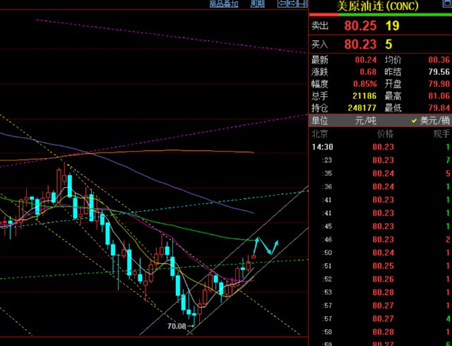452x346 pixels.
Task: Click the 北京 time column header
Action: pyautogui.click(x=320, y=133)
